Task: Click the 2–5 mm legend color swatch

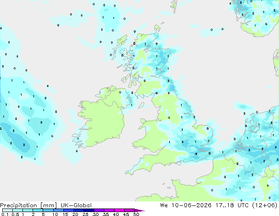Action: (38, 210)
